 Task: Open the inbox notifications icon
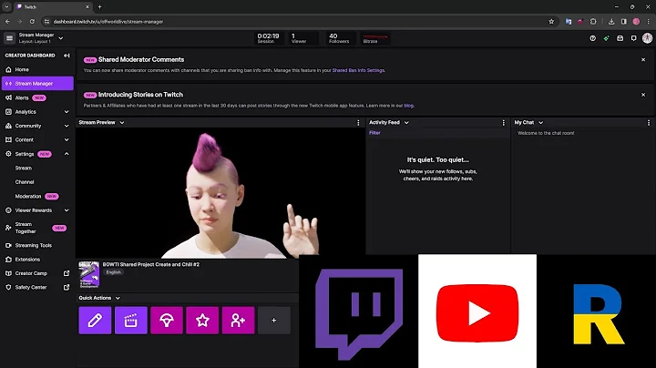coord(620,38)
